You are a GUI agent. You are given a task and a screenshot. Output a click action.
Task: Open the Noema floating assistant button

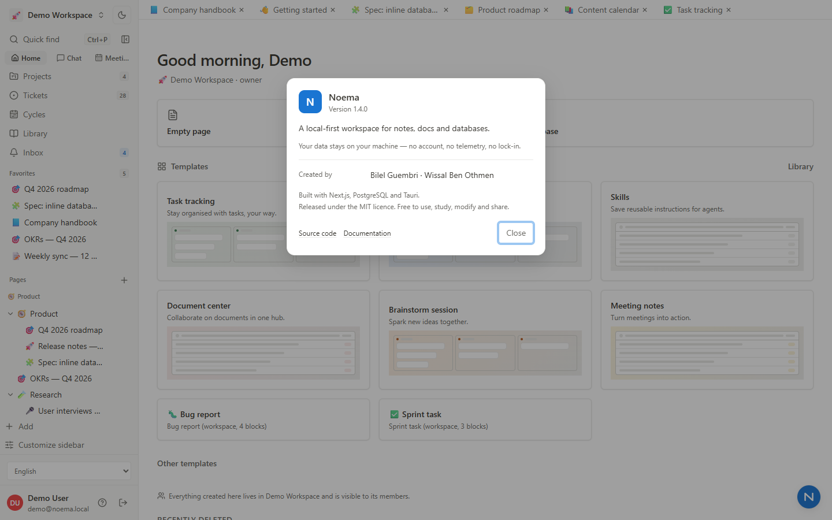(809, 497)
